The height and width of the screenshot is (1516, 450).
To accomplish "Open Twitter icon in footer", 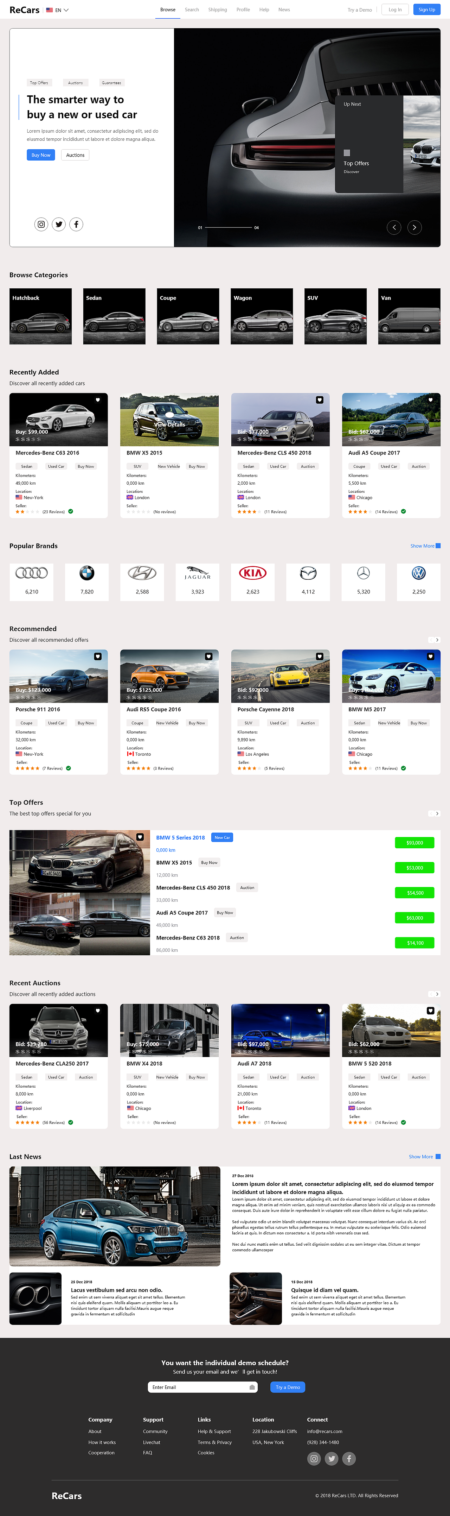I will pos(332,1458).
